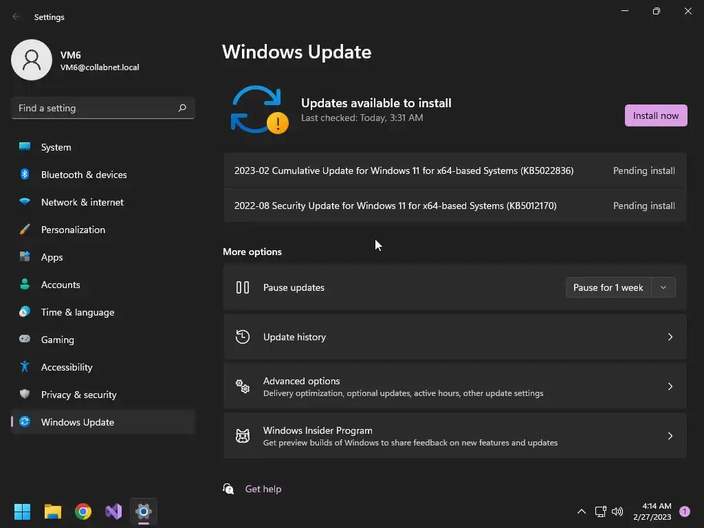Expand the Pause for 1 week dropdown arrow
704x528 pixels.
663,287
